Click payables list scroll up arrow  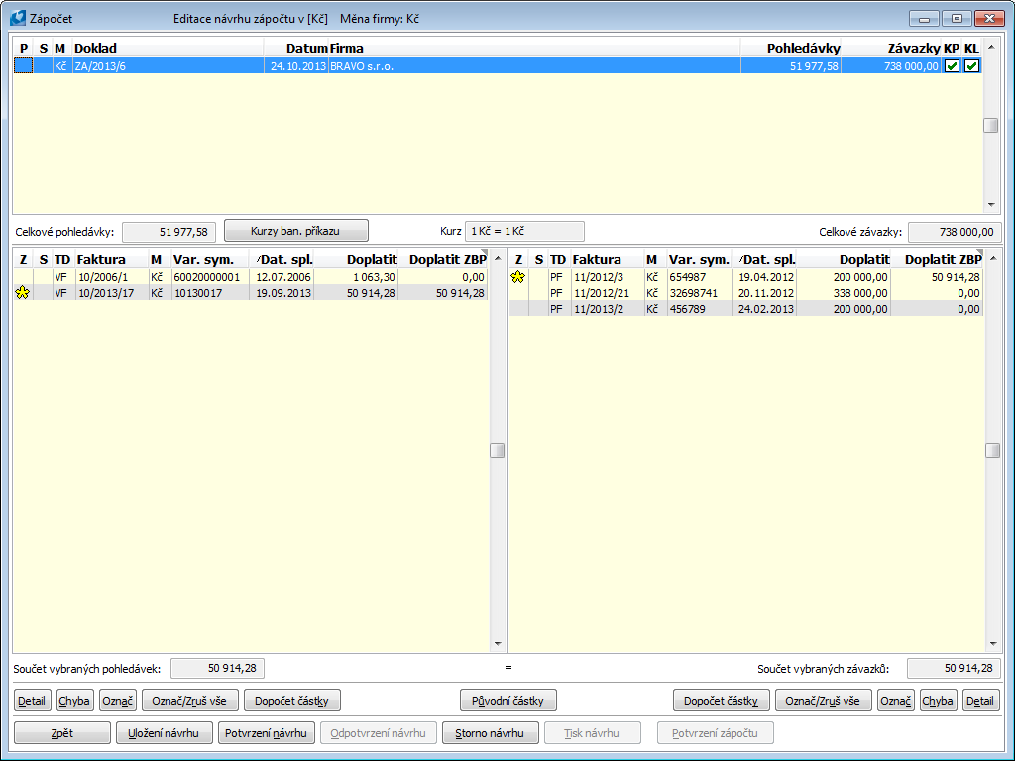point(993,259)
